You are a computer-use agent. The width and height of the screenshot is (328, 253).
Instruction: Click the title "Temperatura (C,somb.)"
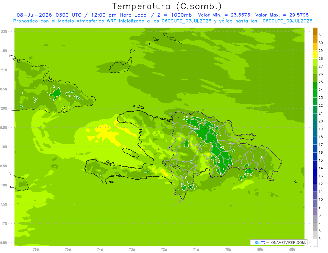tap(167, 6)
